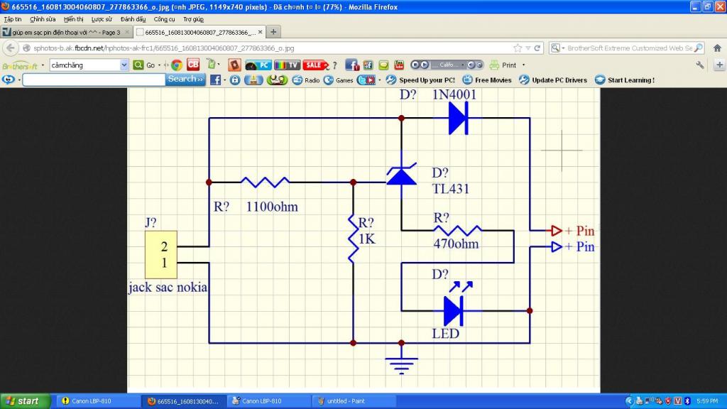Open the Hiển thị menu

coord(73,19)
